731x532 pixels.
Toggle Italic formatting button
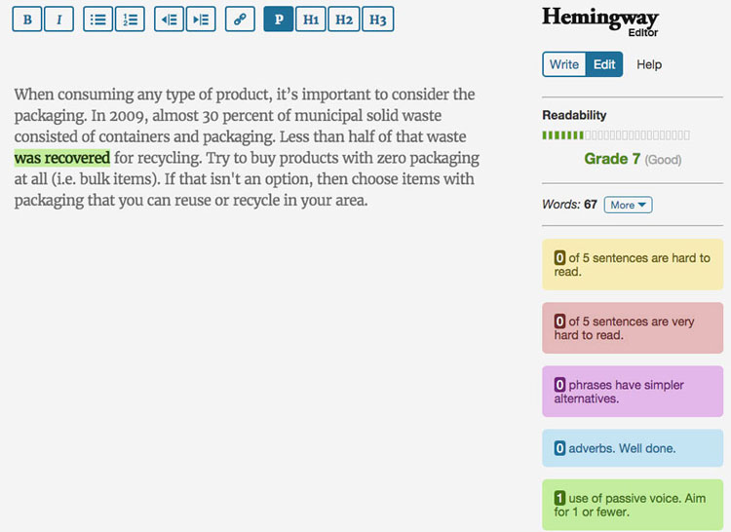(x=58, y=19)
